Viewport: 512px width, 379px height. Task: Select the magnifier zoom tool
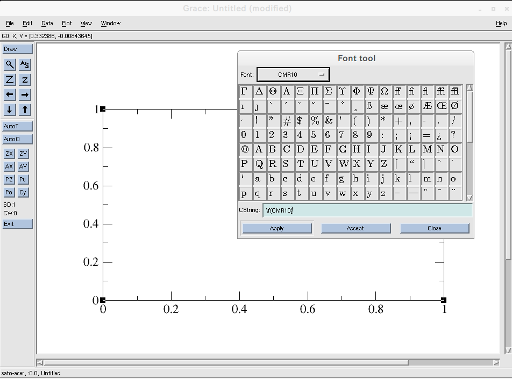(10, 64)
